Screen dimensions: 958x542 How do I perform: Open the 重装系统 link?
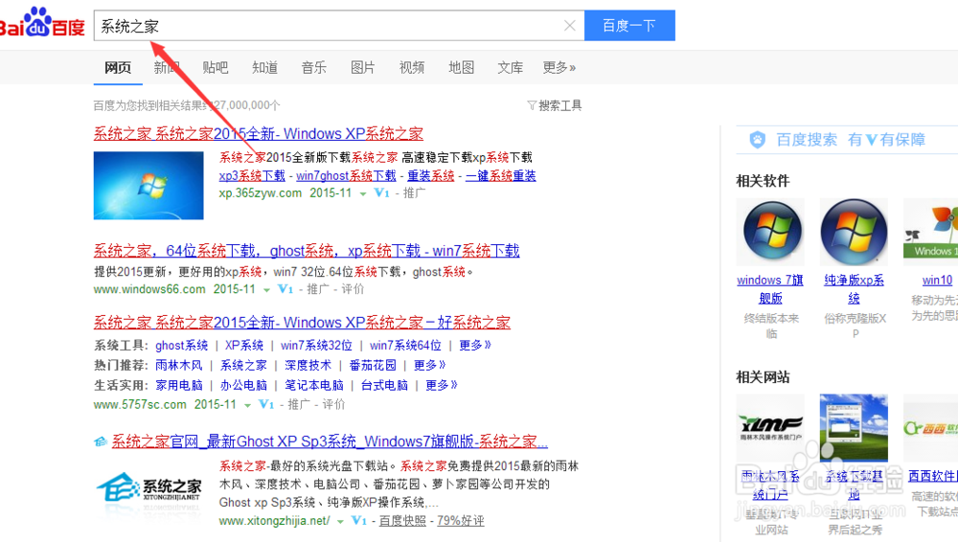tap(431, 175)
